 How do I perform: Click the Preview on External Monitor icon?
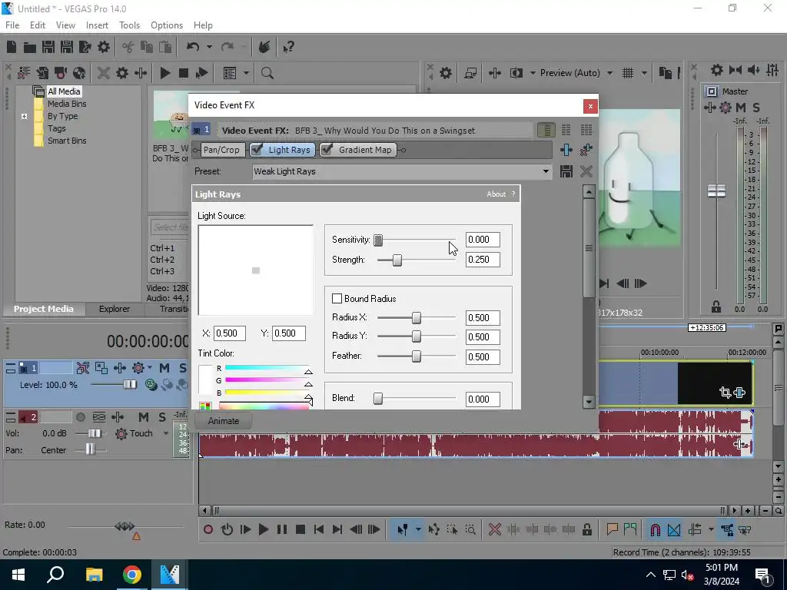click(x=470, y=73)
